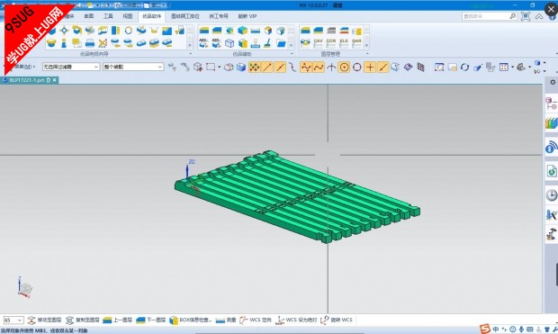
Task: Click the Rotate WCS (旋转 WCS) icon
Action: click(337, 320)
